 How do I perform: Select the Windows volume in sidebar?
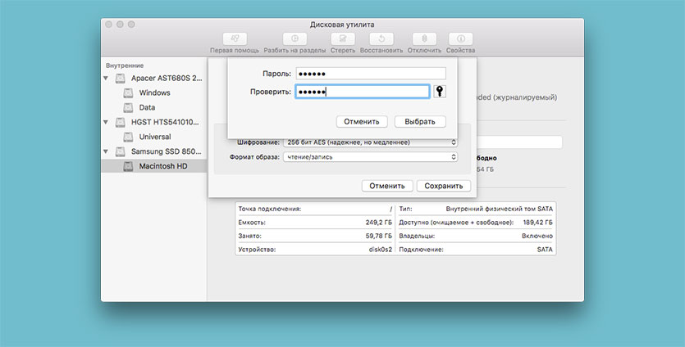[154, 92]
